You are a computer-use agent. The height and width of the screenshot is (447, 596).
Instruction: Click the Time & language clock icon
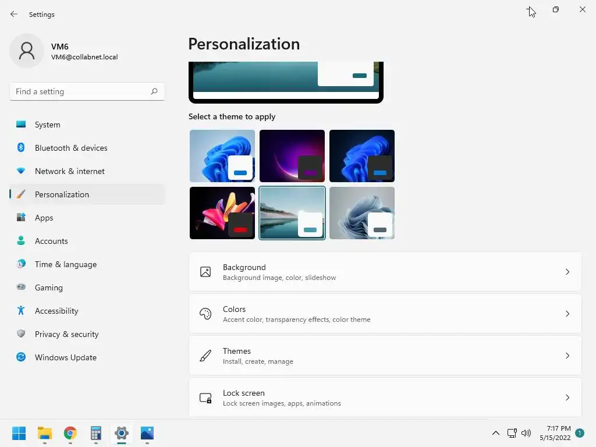click(21, 264)
